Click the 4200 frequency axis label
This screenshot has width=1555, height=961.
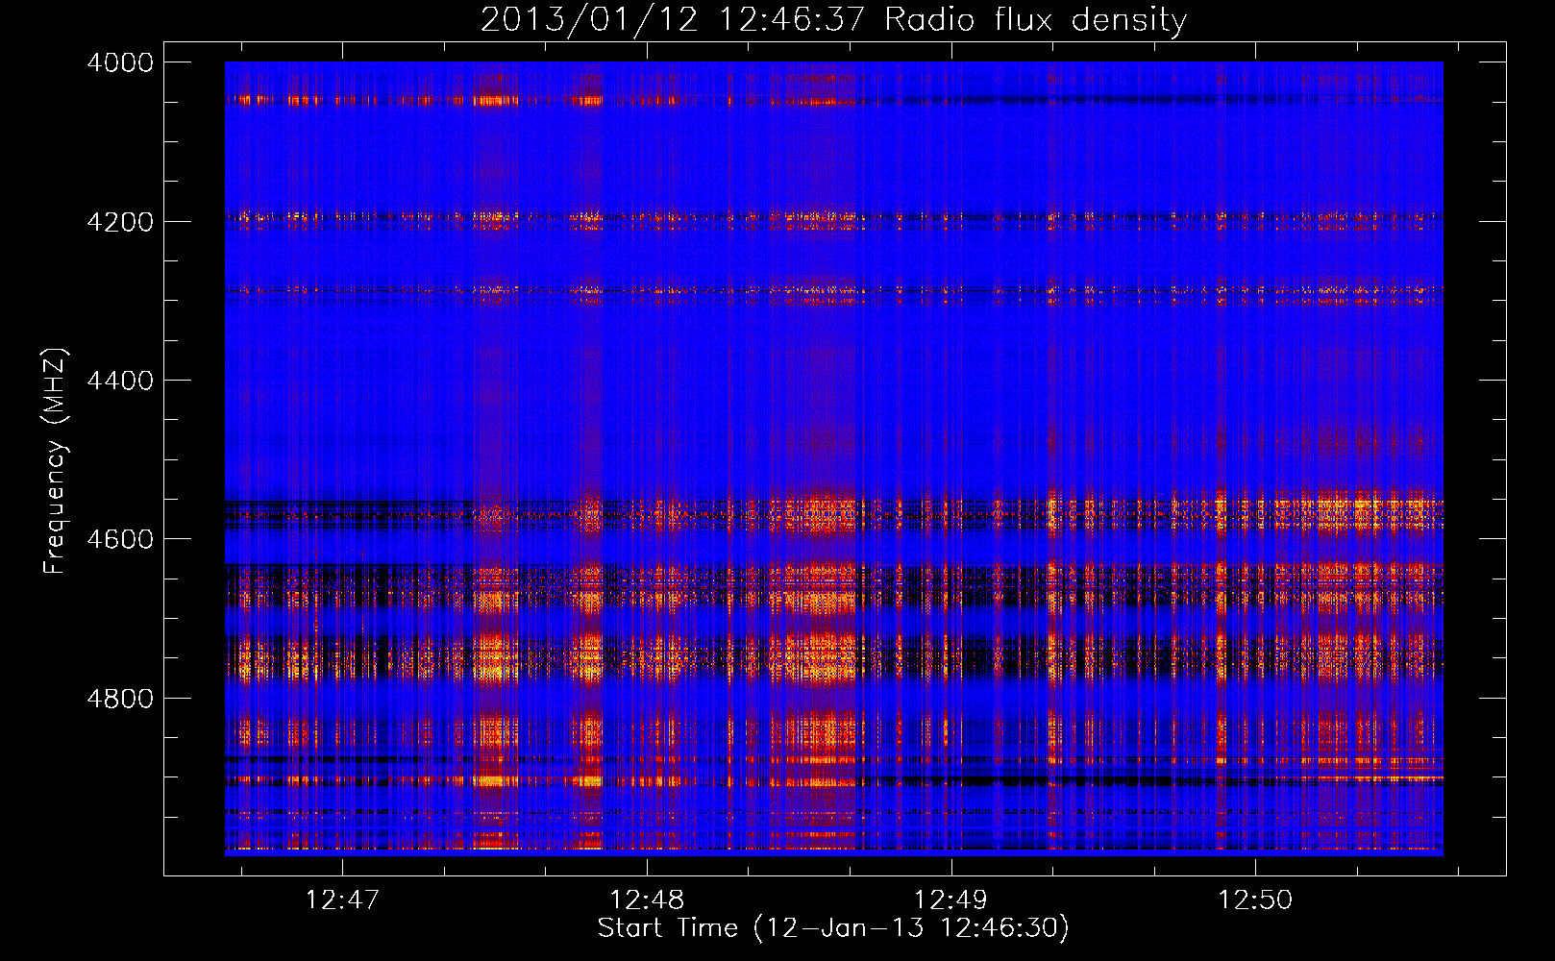pos(120,222)
